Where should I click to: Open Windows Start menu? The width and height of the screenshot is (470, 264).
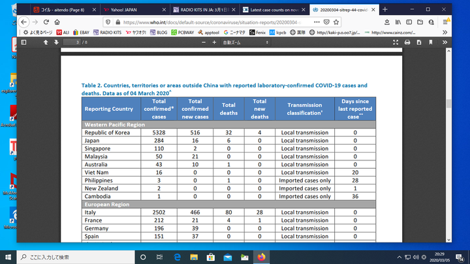tap(8, 257)
